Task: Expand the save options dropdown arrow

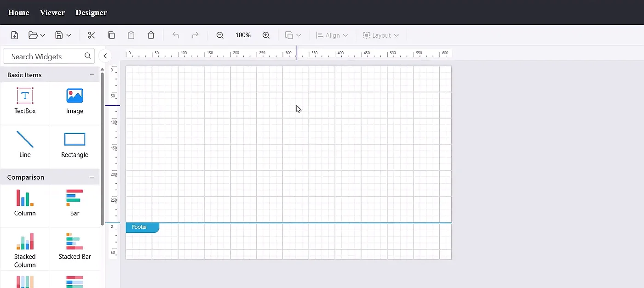Action: (x=69, y=35)
